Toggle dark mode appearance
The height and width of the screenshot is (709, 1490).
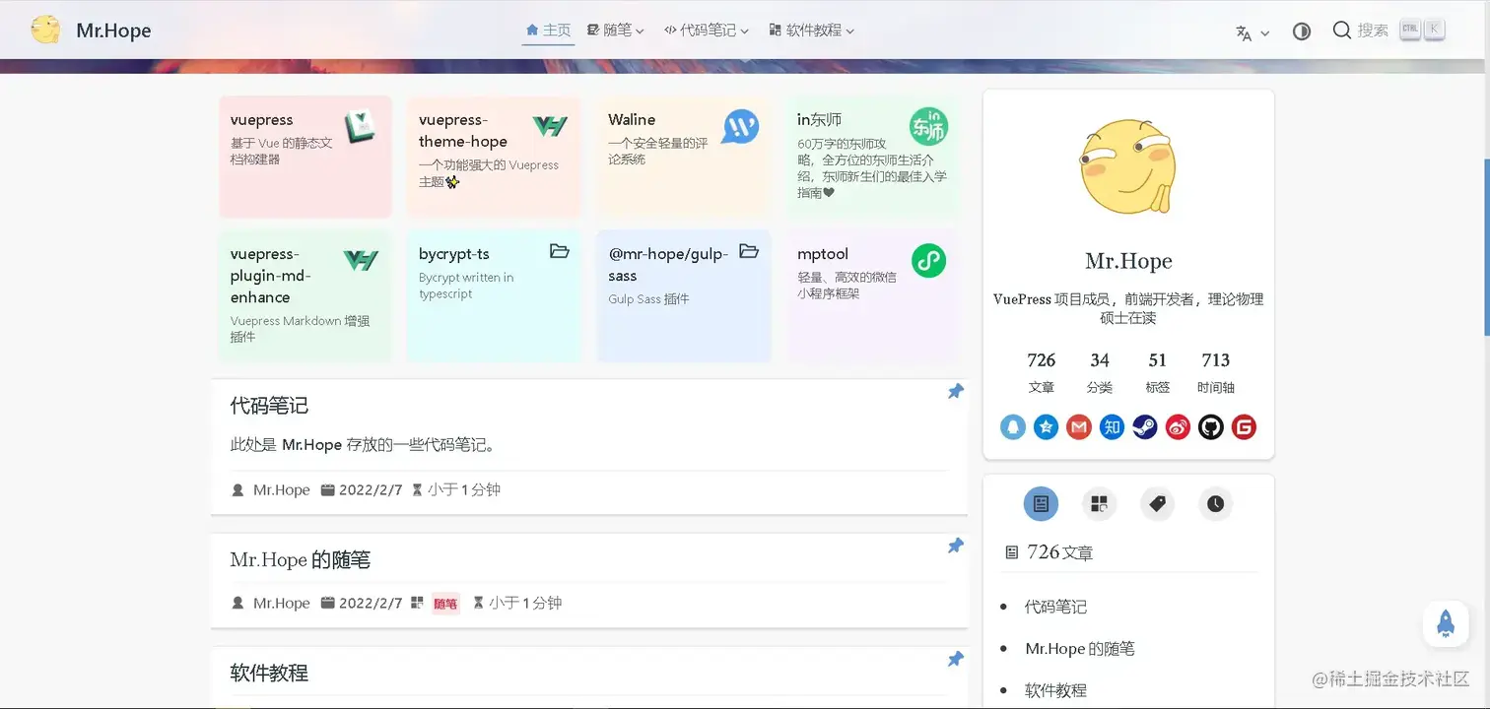click(1302, 32)
